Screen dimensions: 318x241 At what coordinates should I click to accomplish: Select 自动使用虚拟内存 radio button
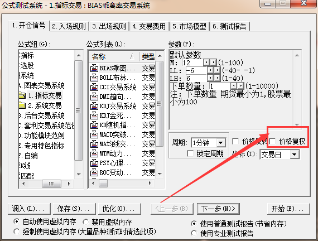click(x=16, y=221)
